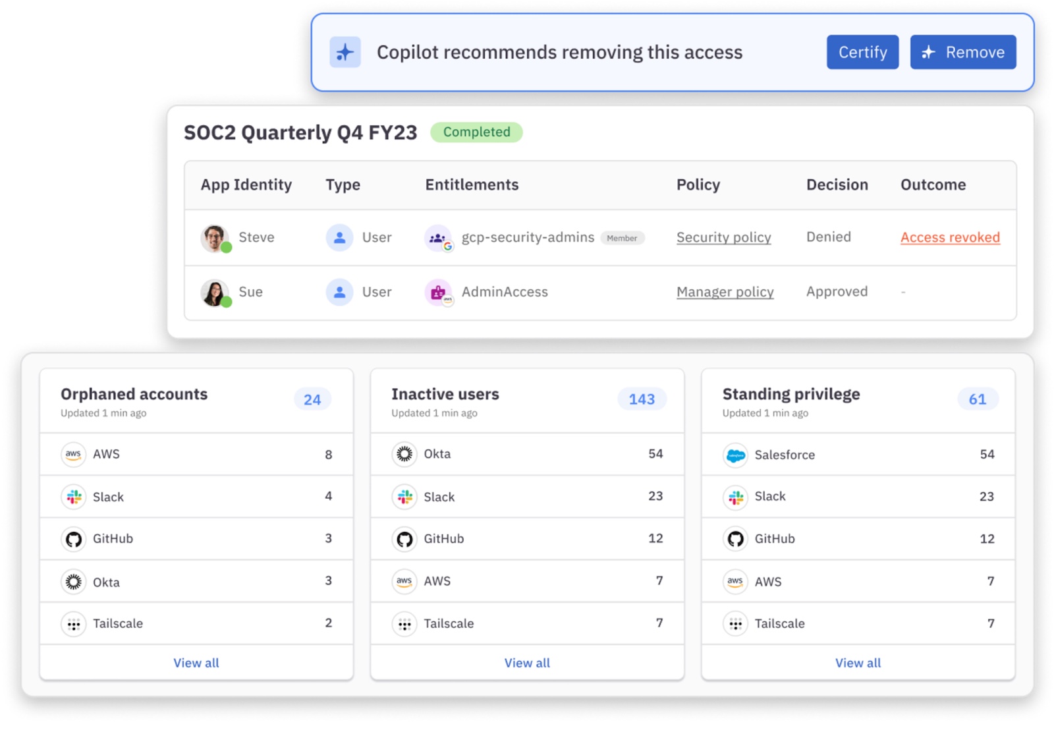Click the Access revoked outcome link

click(949, 237)
